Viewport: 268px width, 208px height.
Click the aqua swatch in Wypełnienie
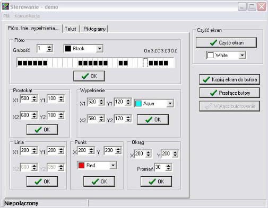(x=138, y=103)
